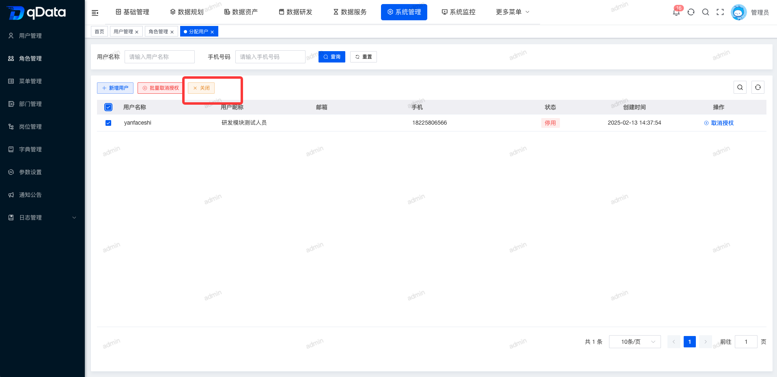777x377 pixels.
Task: Click the 研发模块测试人员 nickname cell
Action: coord(244,123)
